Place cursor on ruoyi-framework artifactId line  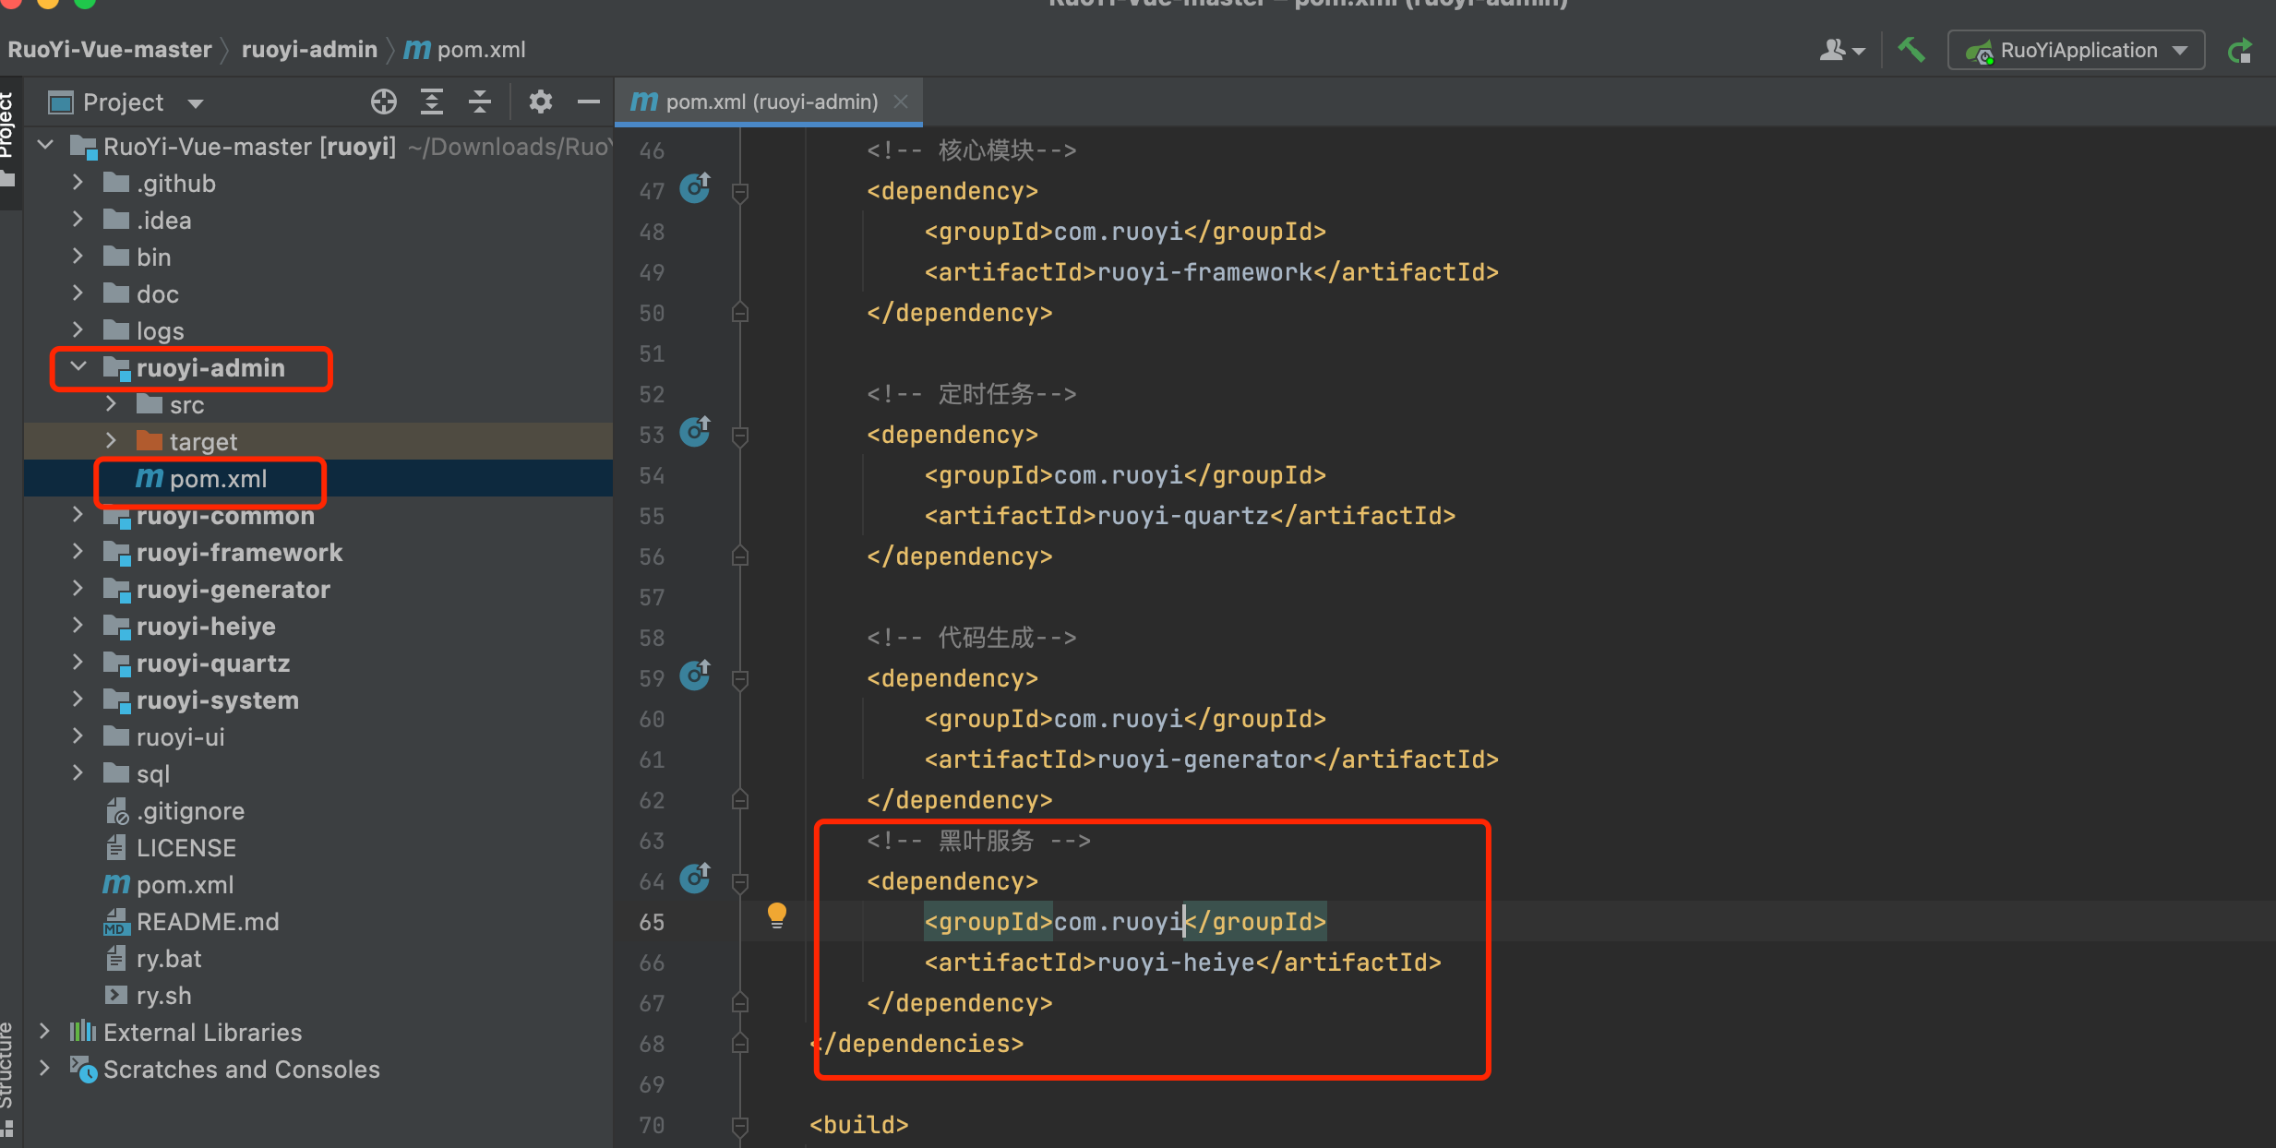tap(1211, 272)
